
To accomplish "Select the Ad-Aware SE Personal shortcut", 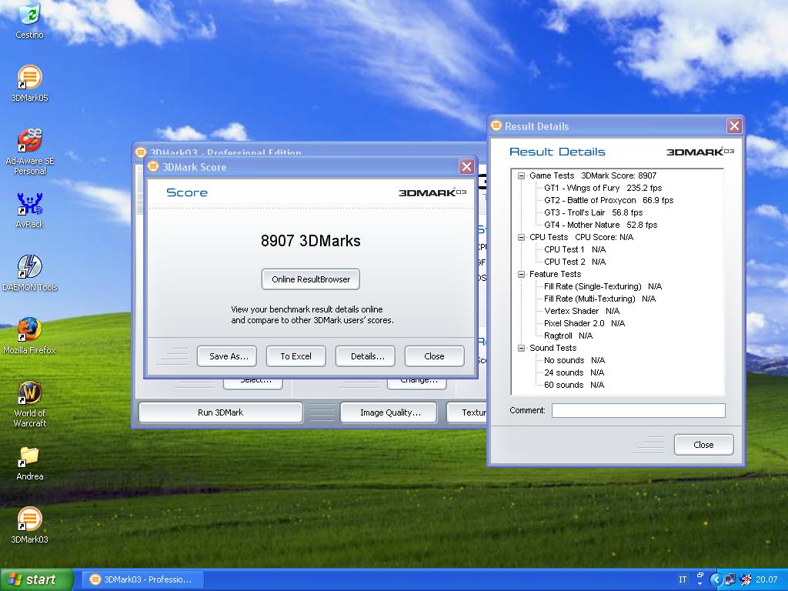I will (x=30, y=152).
